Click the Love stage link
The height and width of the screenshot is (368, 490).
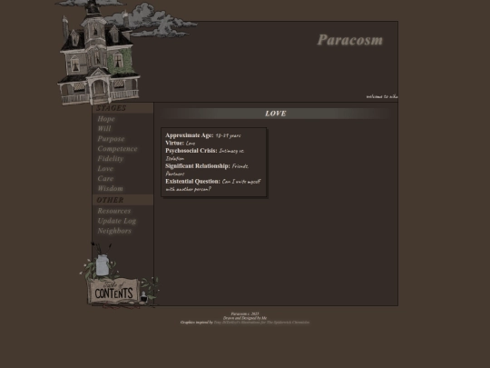click(105, 169)
